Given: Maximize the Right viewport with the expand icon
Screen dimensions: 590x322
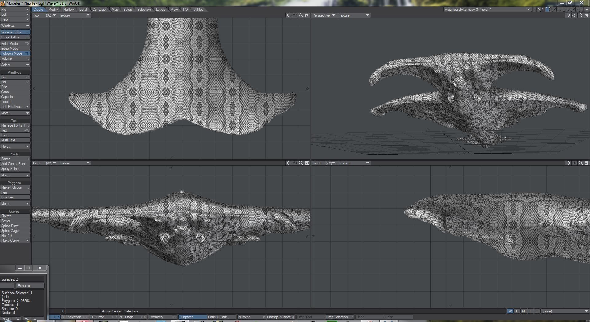Looking at the screenshot, I should tap(587, 163).
